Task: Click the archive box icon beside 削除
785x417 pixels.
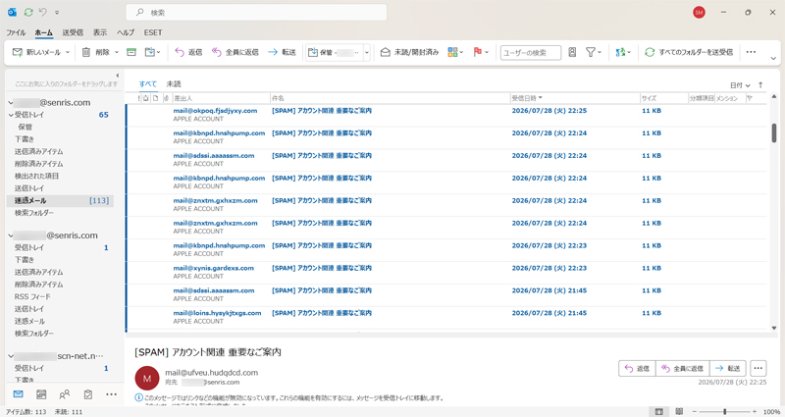Action: coord(131,52)
